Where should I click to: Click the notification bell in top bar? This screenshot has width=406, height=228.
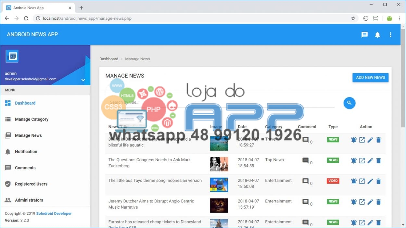tap(377, 35)
